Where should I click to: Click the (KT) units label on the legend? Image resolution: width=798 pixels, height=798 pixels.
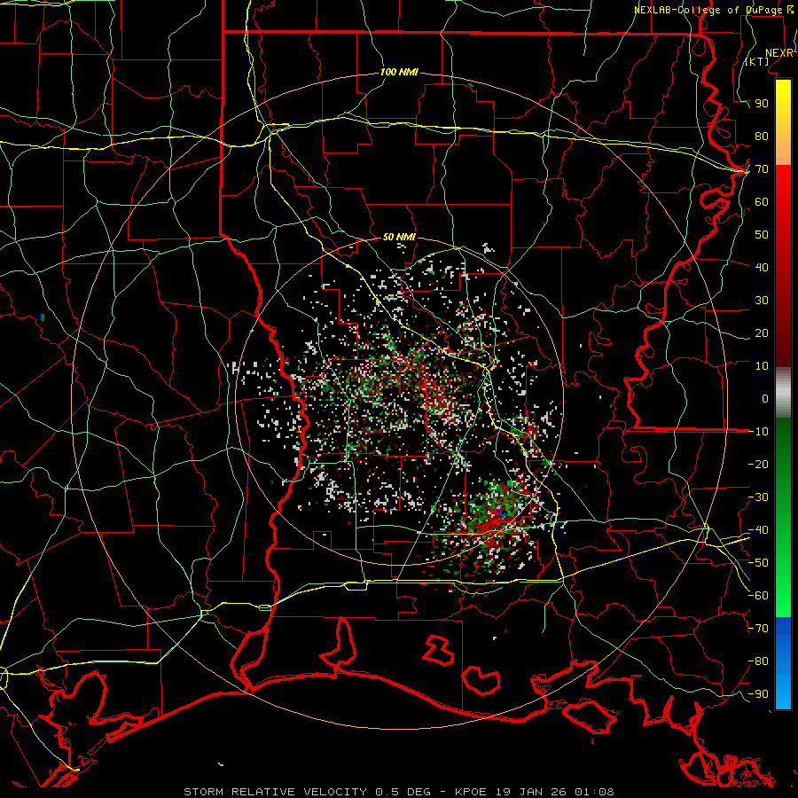click(x=757, y=61)
